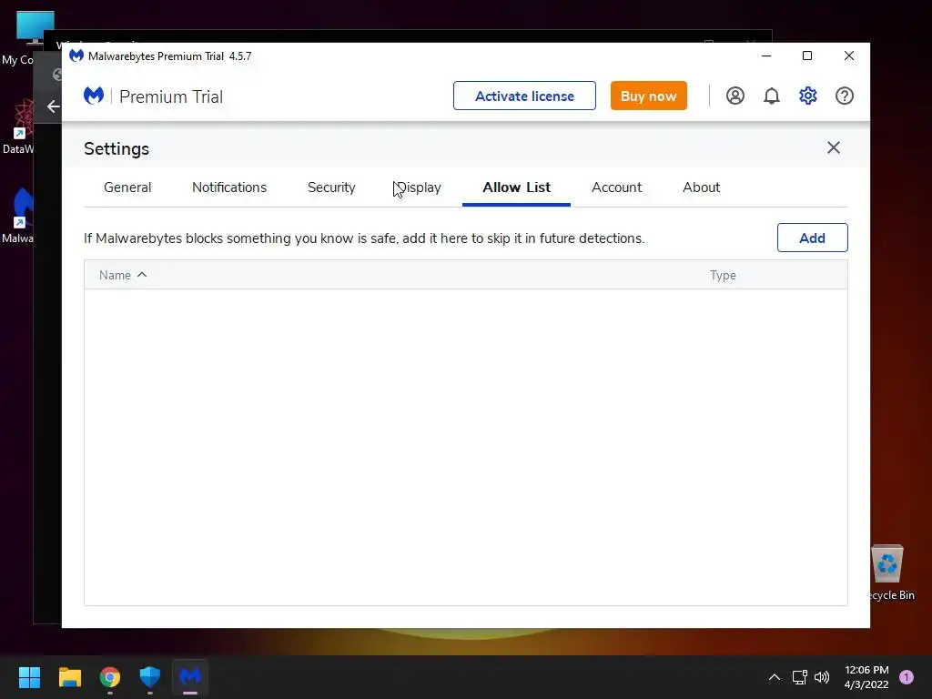
Task: Open the About tab
Action: 701,187
